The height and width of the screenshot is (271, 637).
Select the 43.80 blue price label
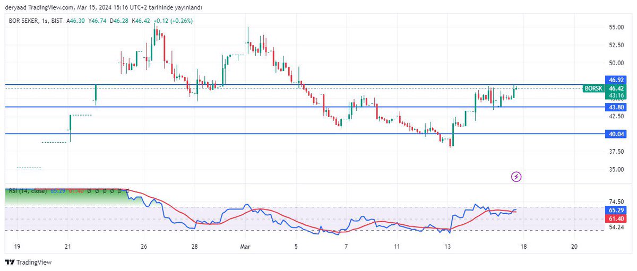[x=616, y=107]
